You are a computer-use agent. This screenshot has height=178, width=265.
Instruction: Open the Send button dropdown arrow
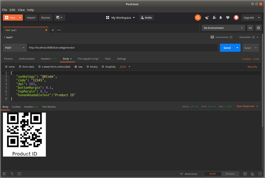(x=237, y=48)
